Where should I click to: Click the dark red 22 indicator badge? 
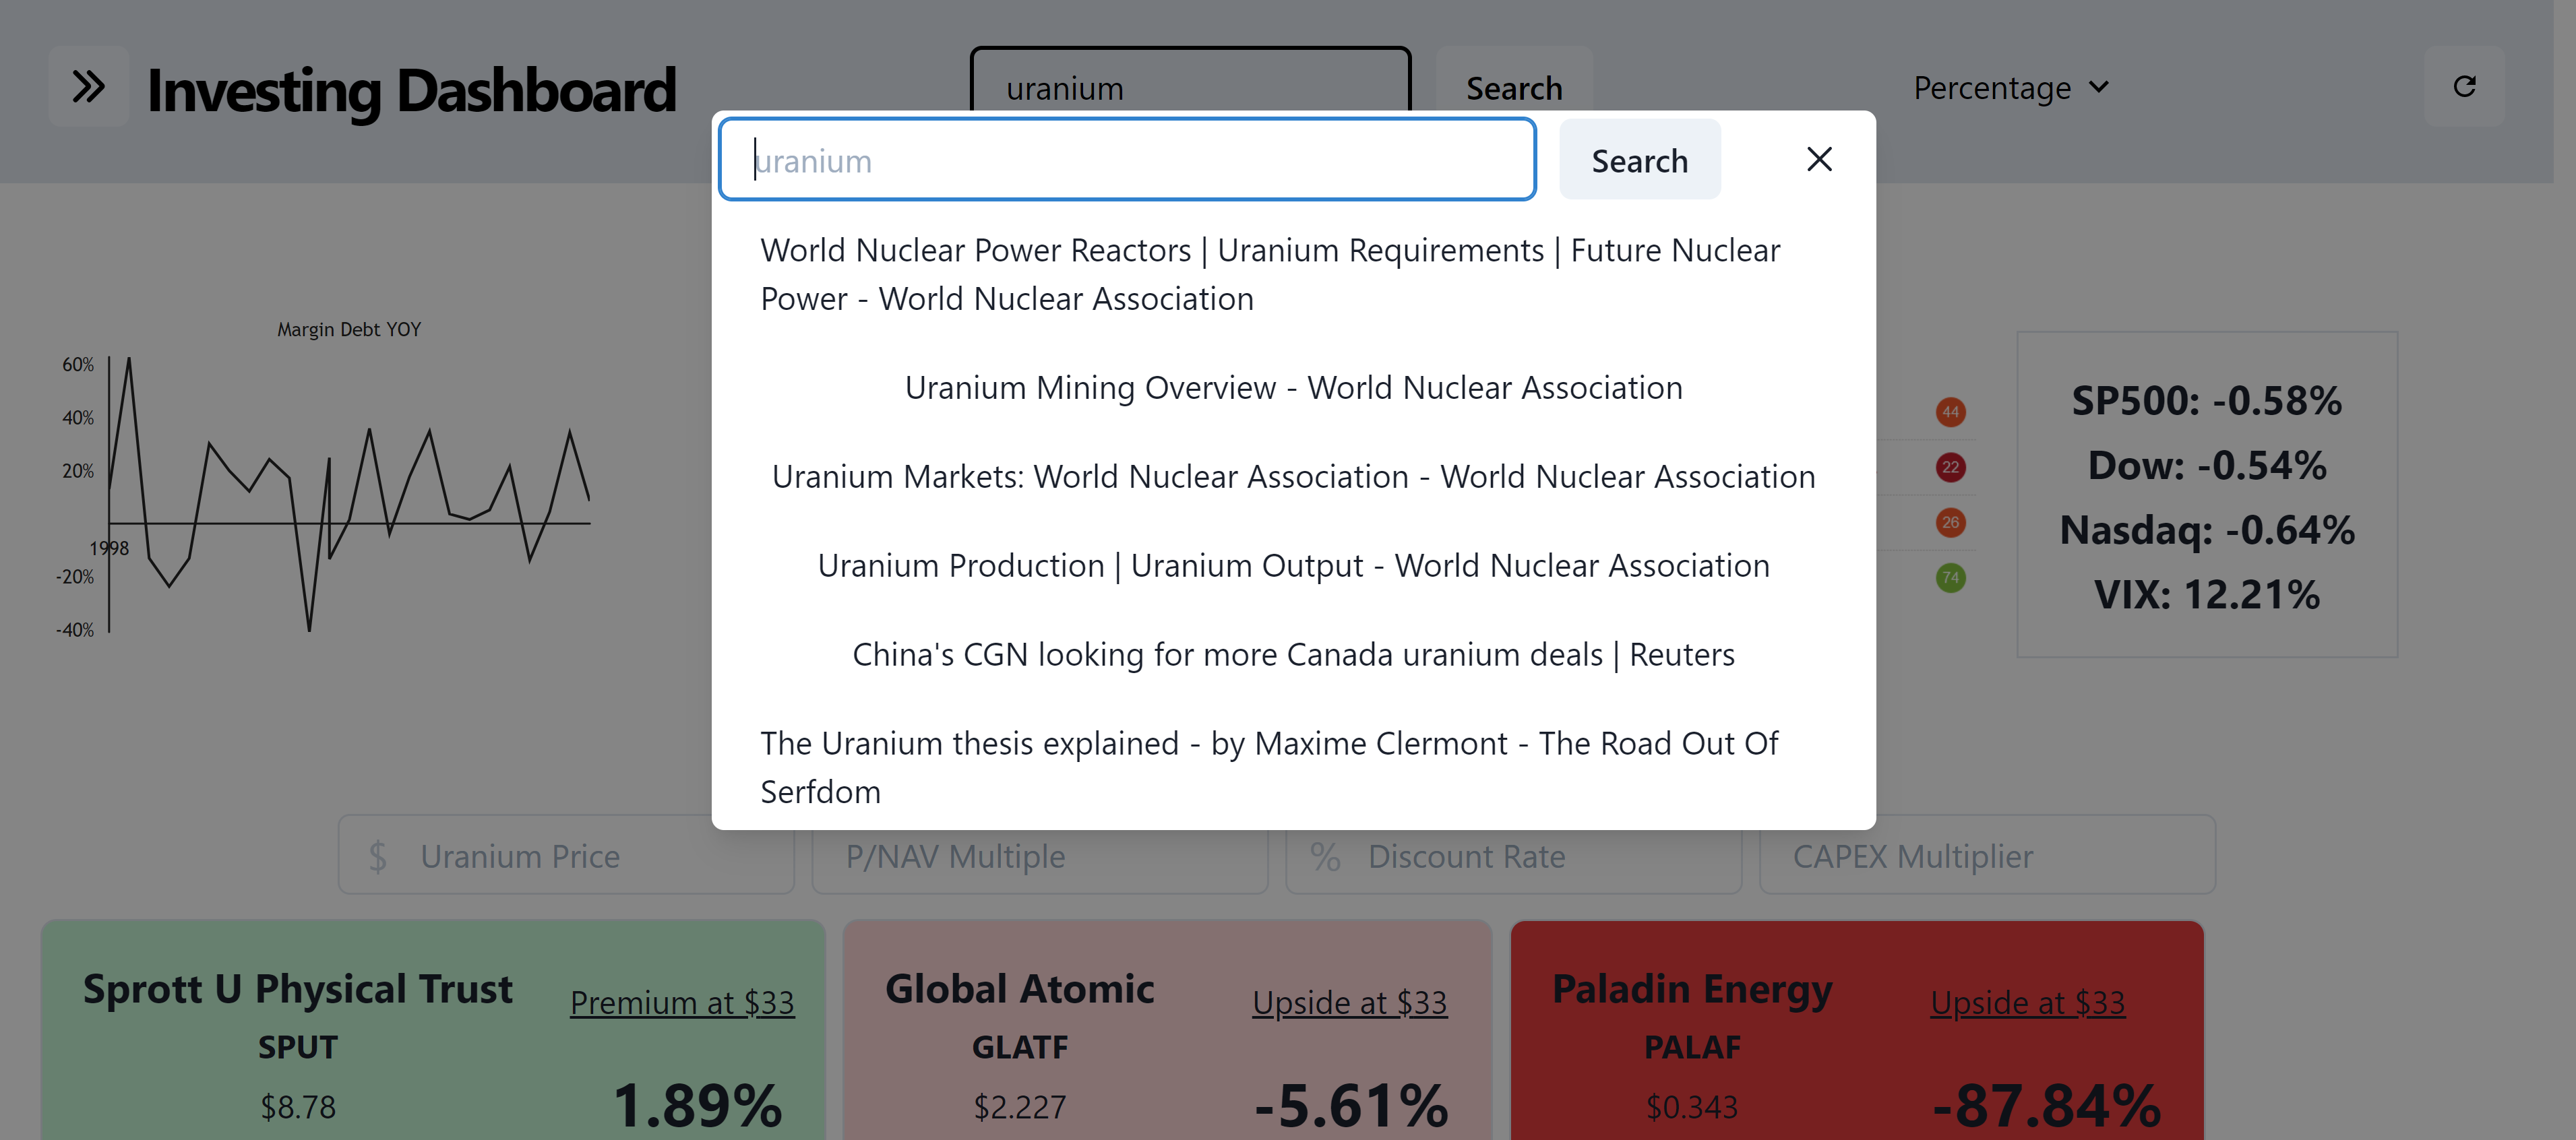click(1950, 467)
